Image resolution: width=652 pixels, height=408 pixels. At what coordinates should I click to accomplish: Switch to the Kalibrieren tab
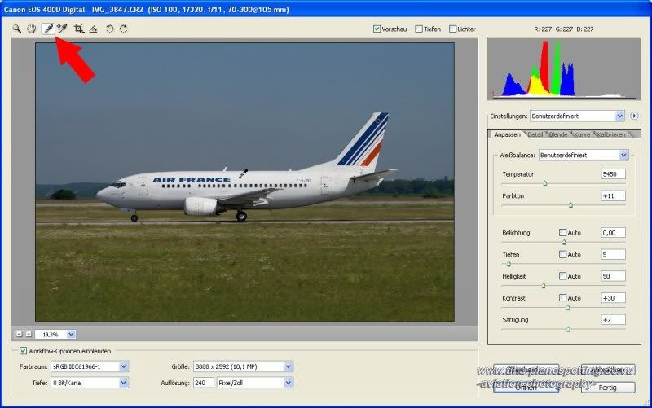(611, 134)
